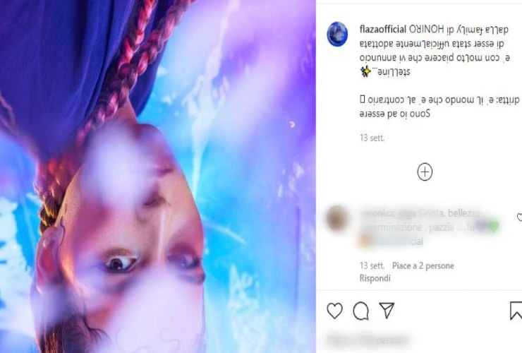The height and width of the screenshot is (353, 522).
Task: View the post's blurred likes count
Action: (x=368, y=340)
